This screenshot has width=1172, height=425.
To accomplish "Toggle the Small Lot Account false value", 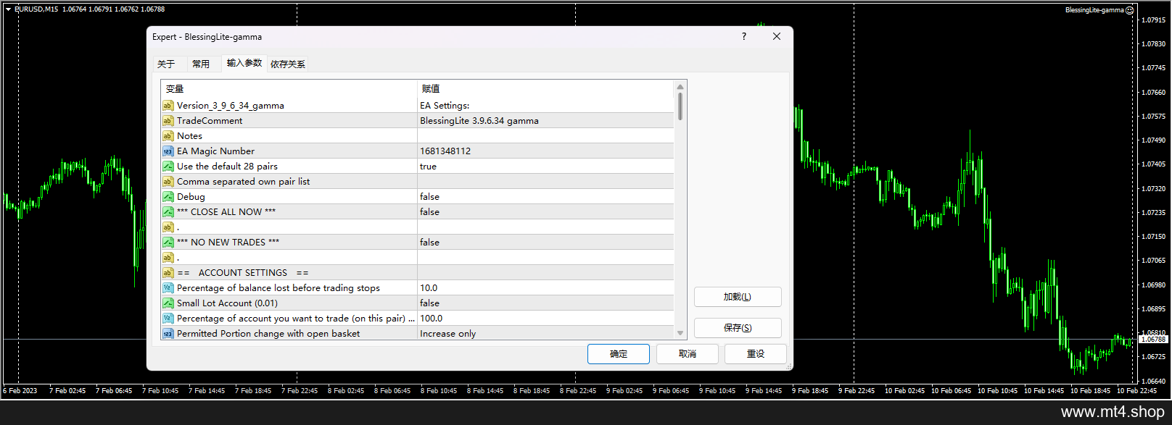I will (545, 303).
